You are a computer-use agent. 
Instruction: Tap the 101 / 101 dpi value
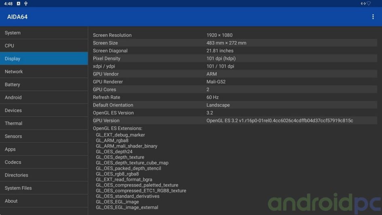[x=220, y=66]
